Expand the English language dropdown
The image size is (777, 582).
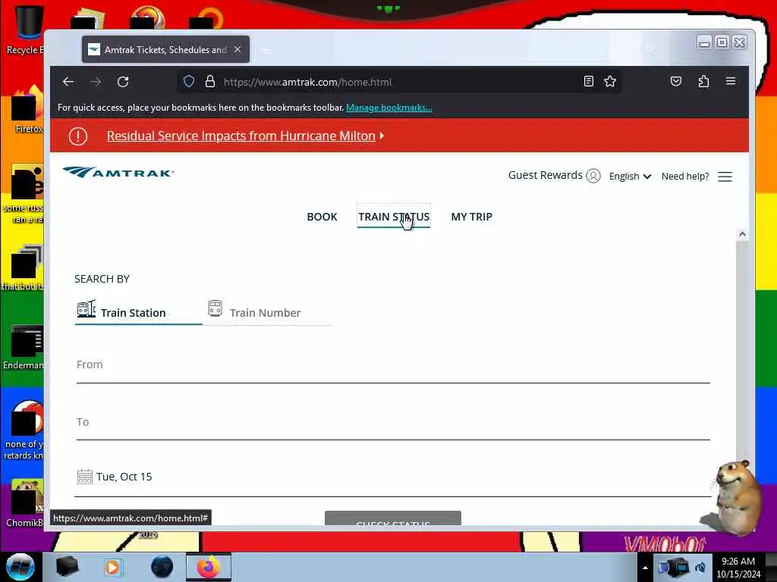click(630, 176)
